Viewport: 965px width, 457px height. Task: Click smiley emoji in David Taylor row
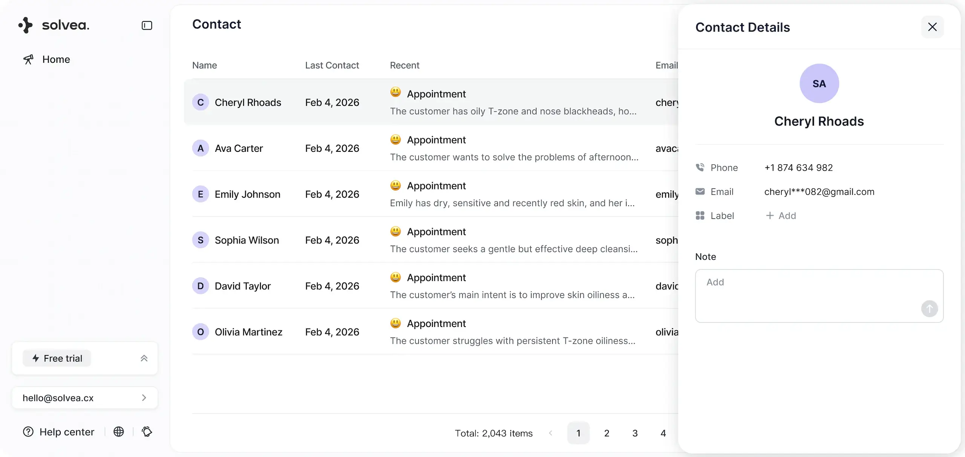click(395, 277)
